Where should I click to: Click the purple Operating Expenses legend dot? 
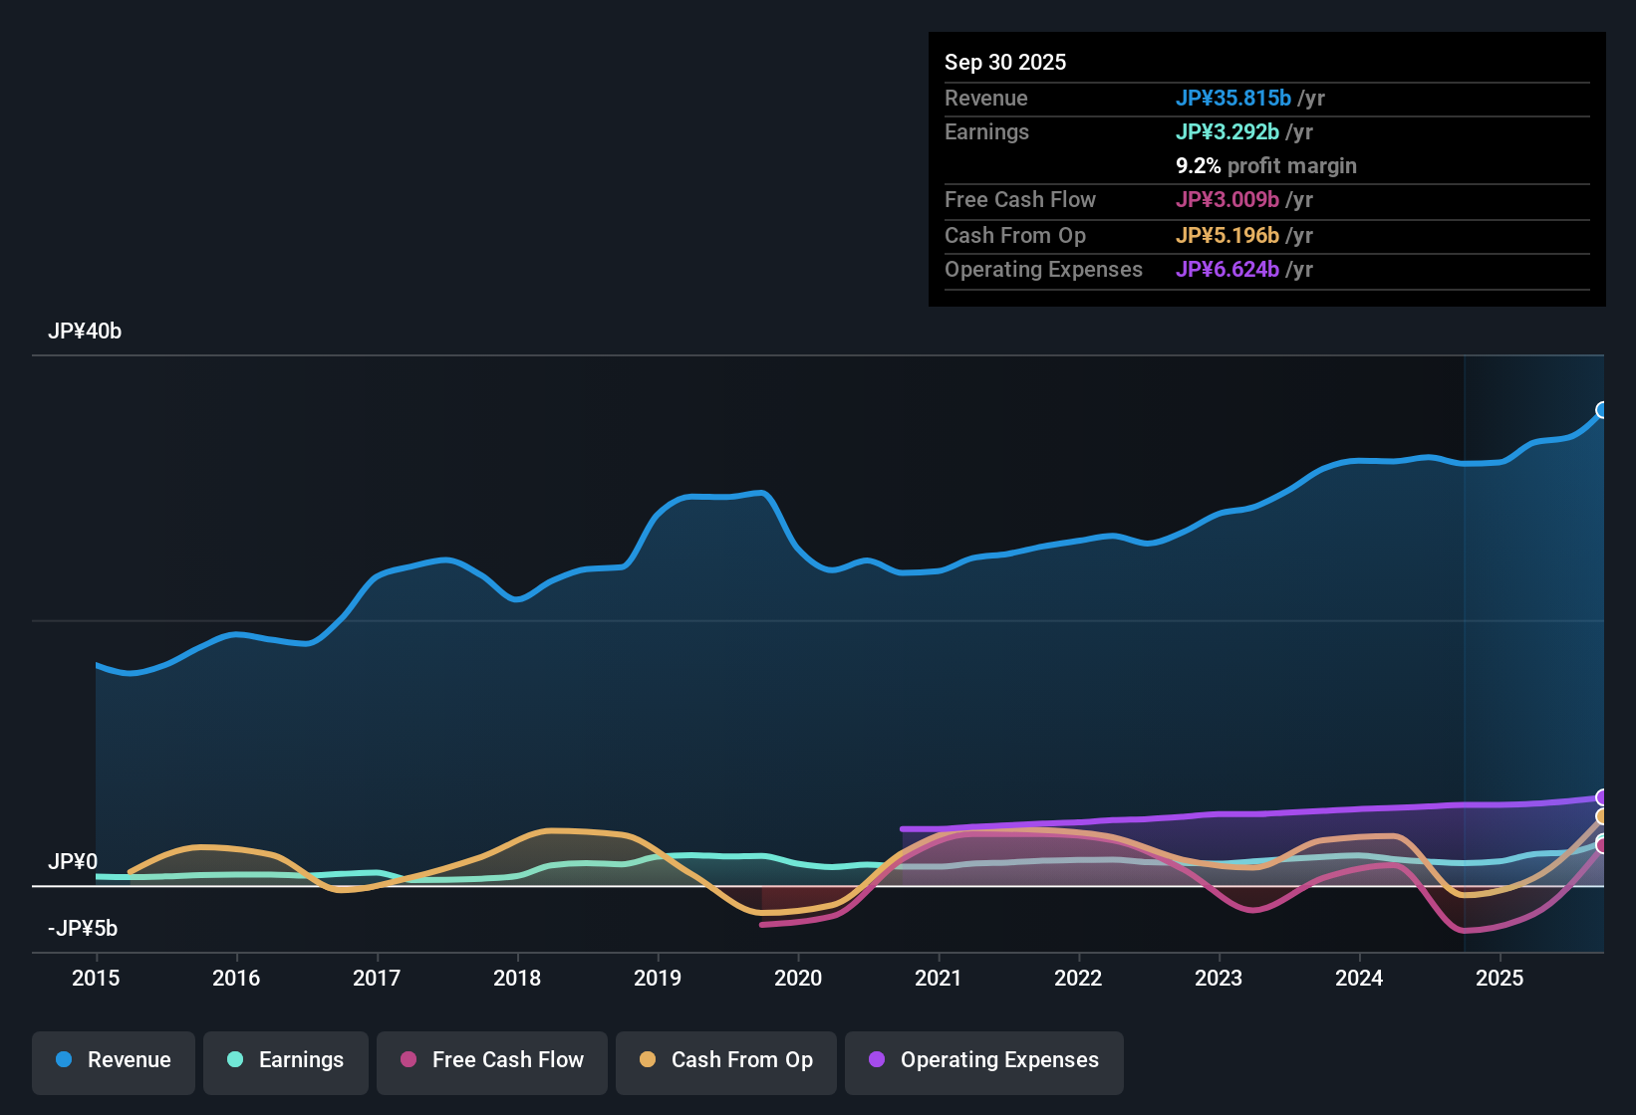877,1060
